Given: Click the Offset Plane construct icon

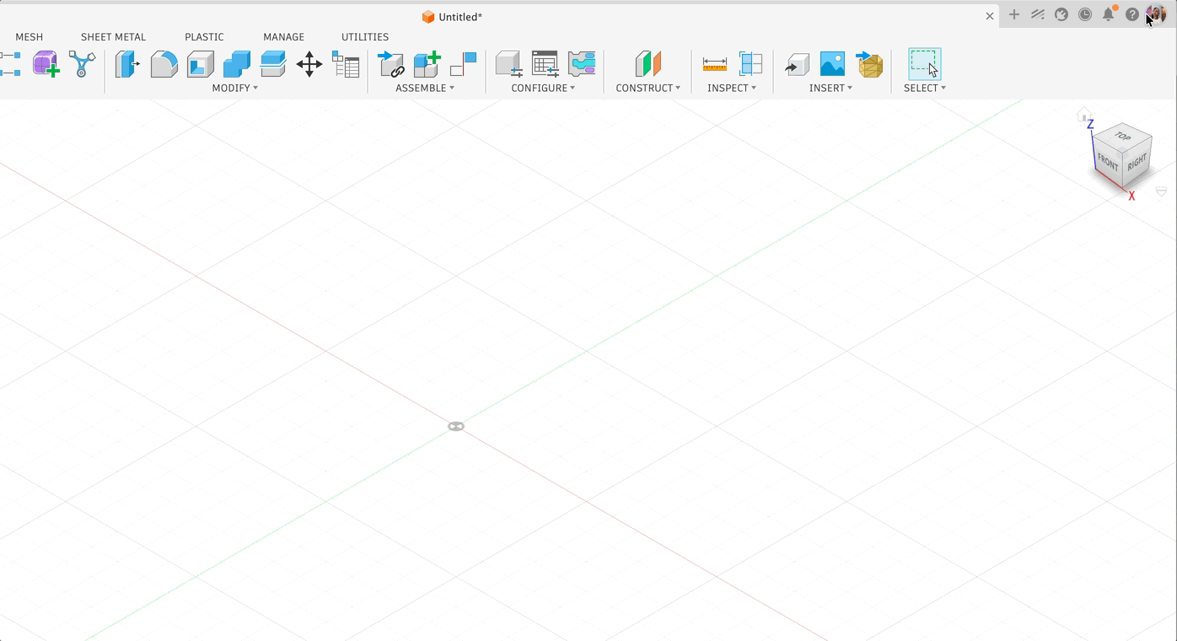Looking at the screenshot, I should [648, 64].
